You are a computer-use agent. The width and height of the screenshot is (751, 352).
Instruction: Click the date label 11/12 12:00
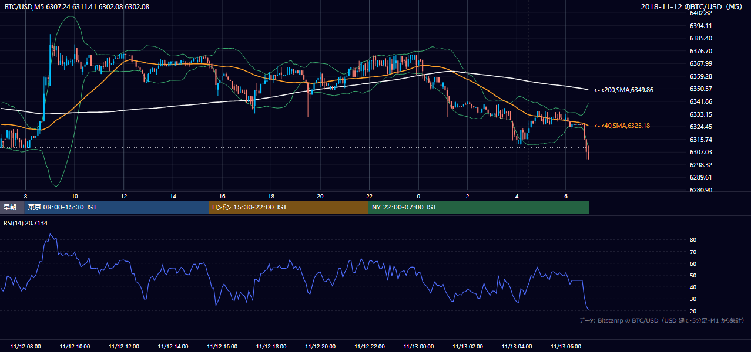(124, 347)
